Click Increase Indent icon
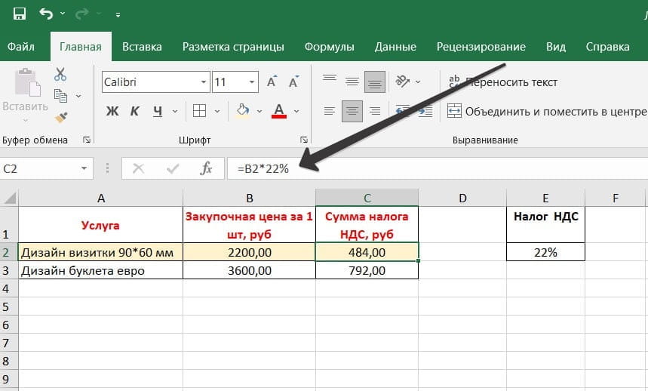Viewport: 648px width, 391px height. coord(425,111)
